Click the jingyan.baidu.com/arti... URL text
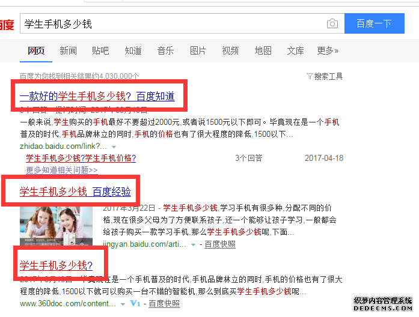419x317 pixels. coord(144,244)
